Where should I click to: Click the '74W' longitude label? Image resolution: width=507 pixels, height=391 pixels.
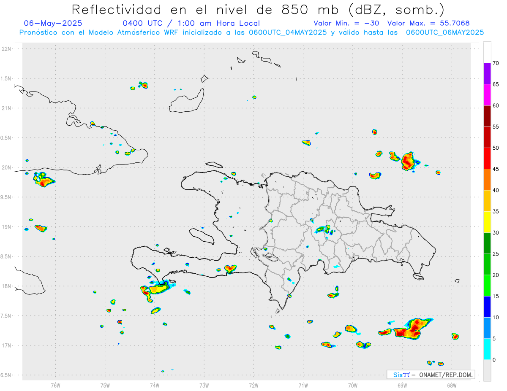pos(155,385)
